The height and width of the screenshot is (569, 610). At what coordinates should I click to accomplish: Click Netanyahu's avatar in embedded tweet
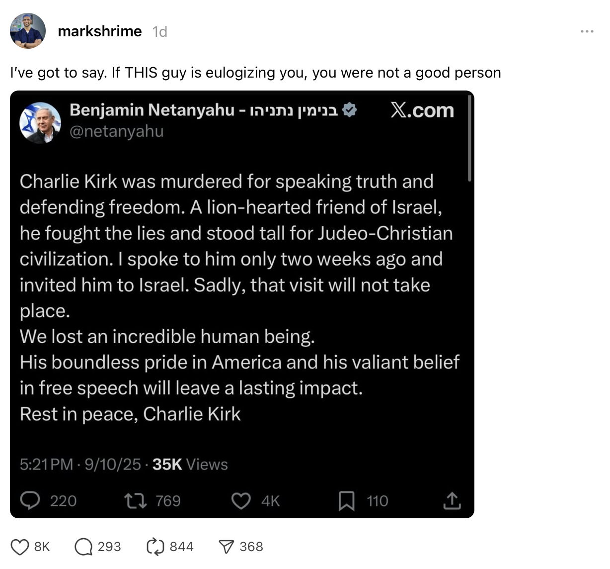click(x=40, y=122)
